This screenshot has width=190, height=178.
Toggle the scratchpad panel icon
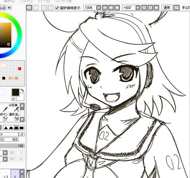click(9, 8)
